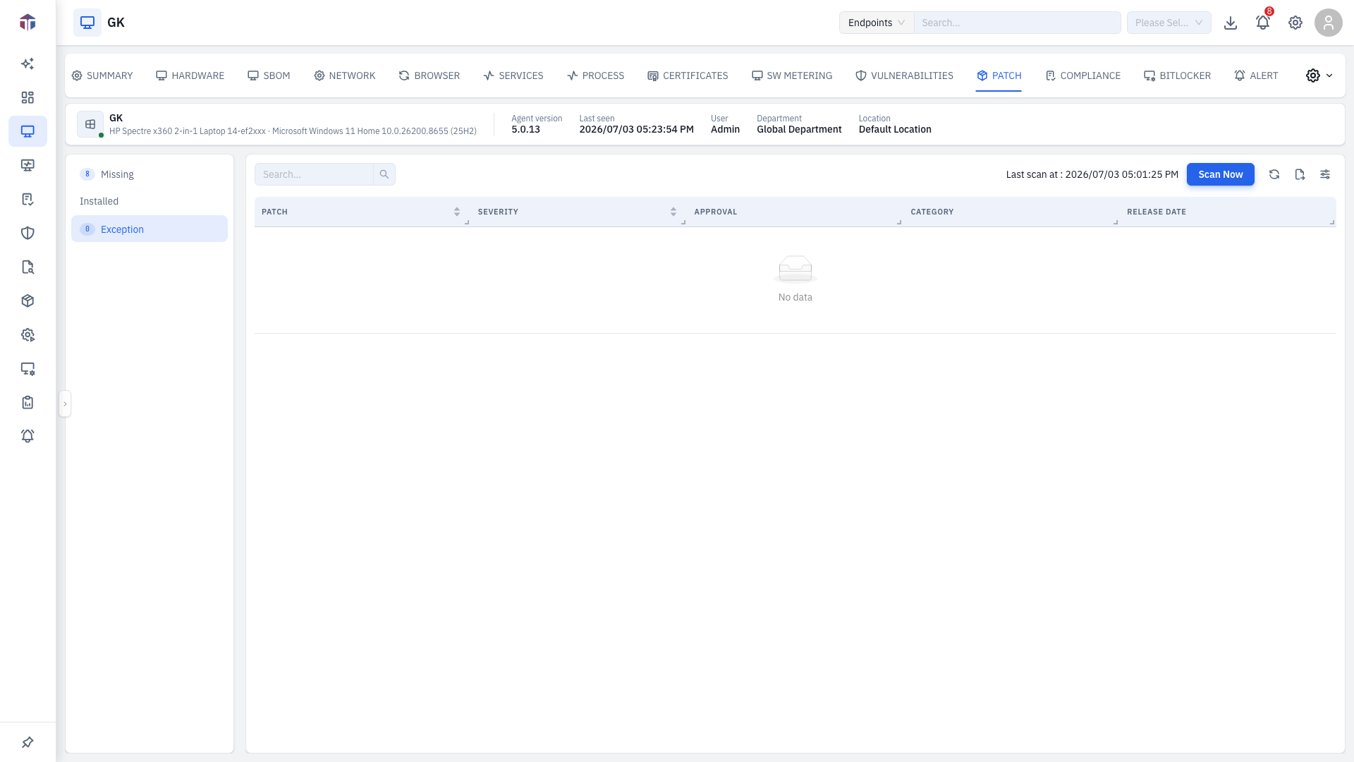Switch to the HARDWARE tab
Screen dimensions: 1354x762
coord(190,75)
